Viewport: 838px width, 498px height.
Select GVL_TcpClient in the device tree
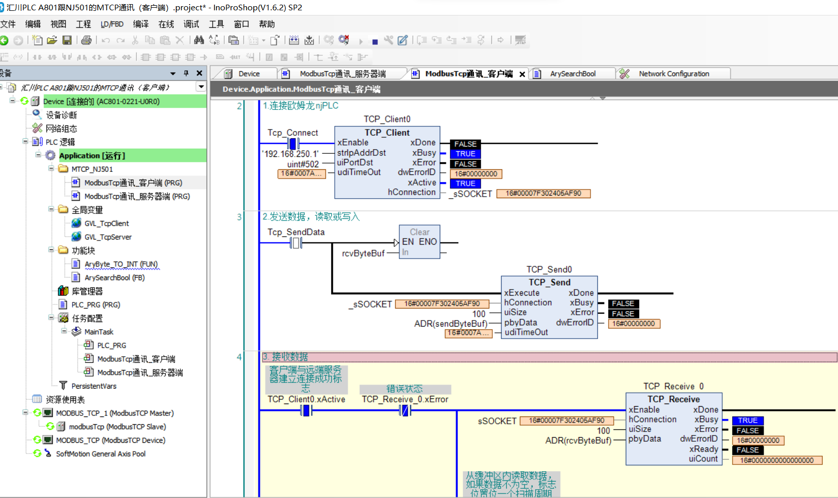[106, 223]
